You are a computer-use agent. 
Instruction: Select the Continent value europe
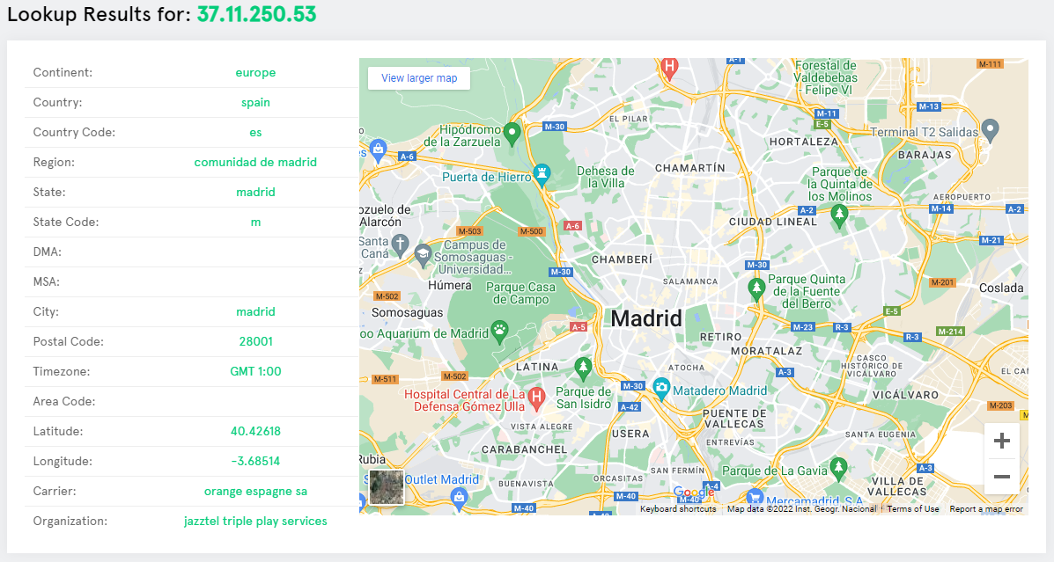[x=255, y=72]
